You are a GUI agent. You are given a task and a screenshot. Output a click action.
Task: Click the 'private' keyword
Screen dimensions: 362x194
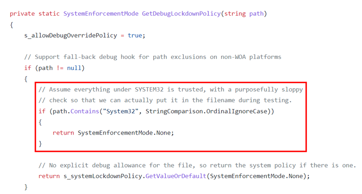[22, 13]
